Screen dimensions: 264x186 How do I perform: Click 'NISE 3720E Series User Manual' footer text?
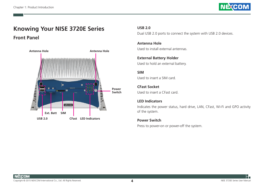click(236, 181)
